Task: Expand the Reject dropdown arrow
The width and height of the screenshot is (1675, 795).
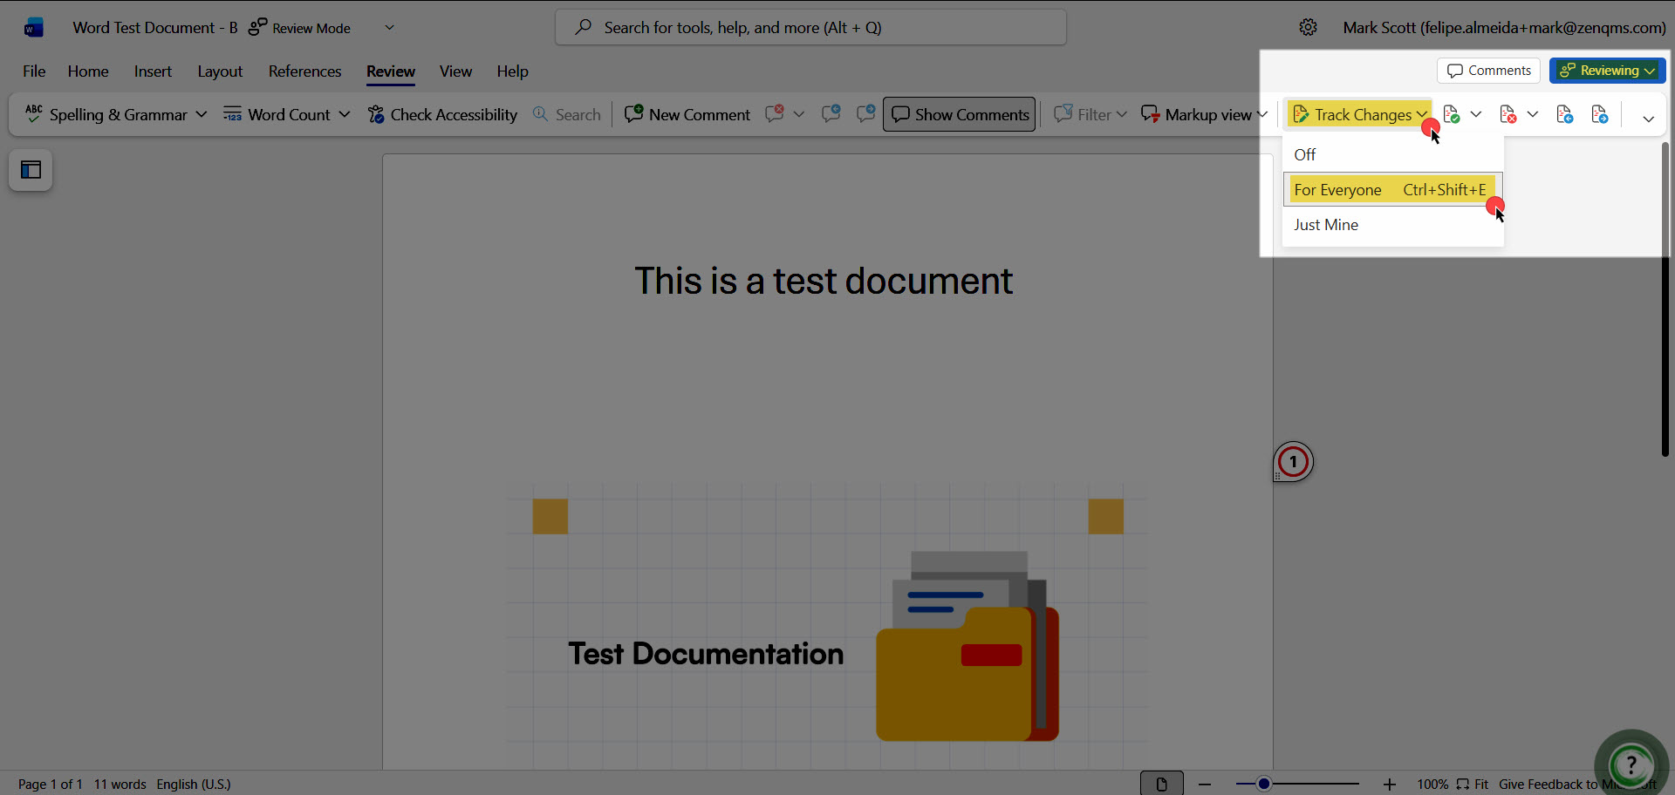Action: tap(1533, 114)
